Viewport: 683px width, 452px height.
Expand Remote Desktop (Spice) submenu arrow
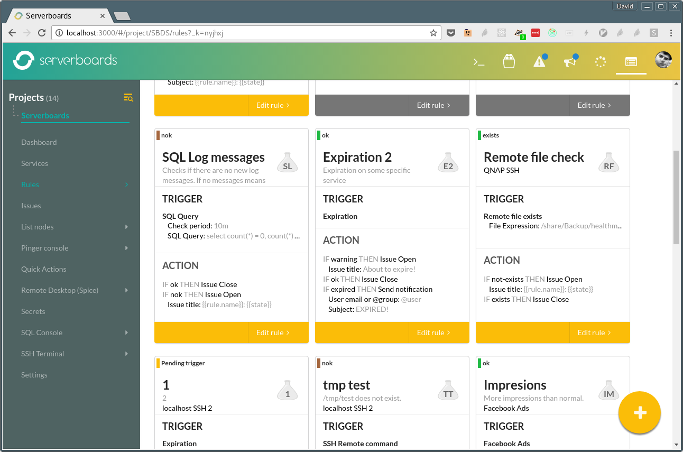point(126,290)
